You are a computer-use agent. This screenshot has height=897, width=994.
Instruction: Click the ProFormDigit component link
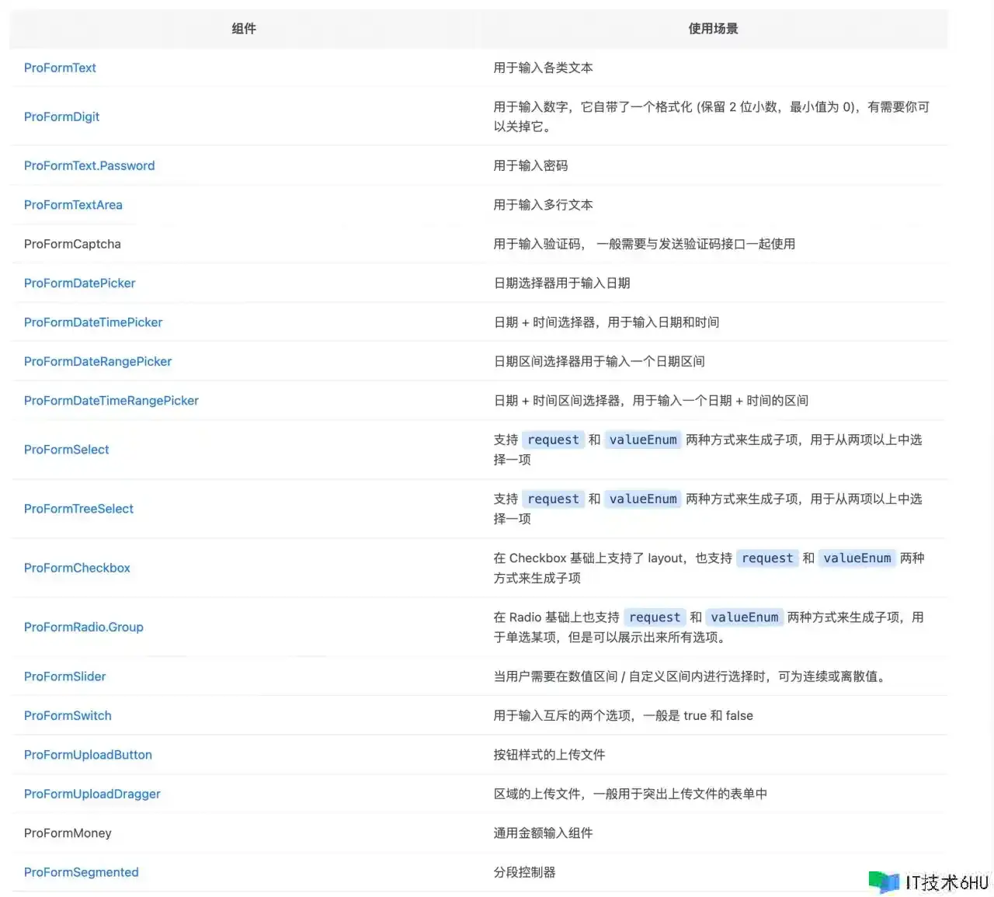tap(61, 116)
